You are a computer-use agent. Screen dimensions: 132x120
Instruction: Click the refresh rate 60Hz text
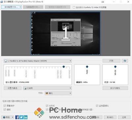pyautogui.click(x=82, y=82)
